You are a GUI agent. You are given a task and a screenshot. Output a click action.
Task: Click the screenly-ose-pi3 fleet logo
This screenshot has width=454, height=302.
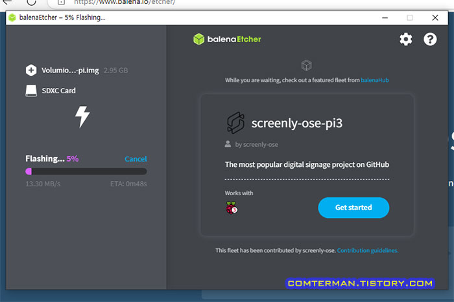click(x=235, y=123)
